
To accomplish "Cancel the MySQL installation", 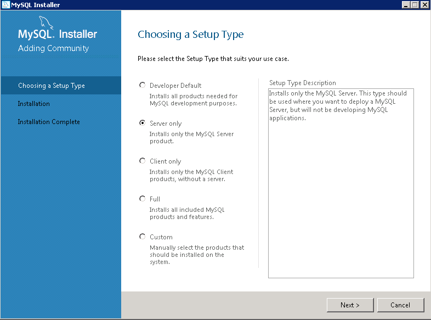I will coord(400,305).
